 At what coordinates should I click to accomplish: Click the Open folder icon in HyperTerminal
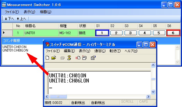54,57
